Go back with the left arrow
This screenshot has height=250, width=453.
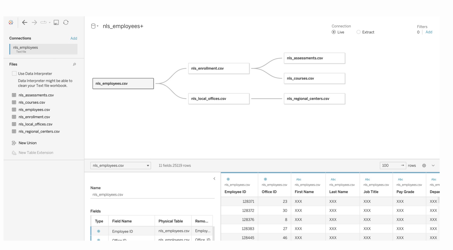(x=25, y=22)
